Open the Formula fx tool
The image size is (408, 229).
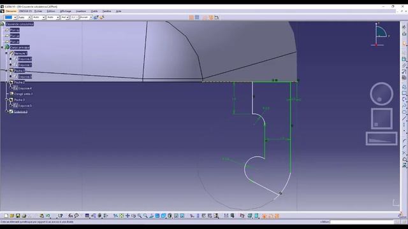[x=71, y=216]
